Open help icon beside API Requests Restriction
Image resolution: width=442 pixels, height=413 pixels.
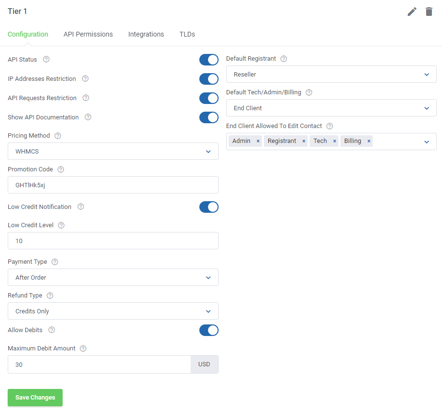pyautogui.click(x=86, y=98)
